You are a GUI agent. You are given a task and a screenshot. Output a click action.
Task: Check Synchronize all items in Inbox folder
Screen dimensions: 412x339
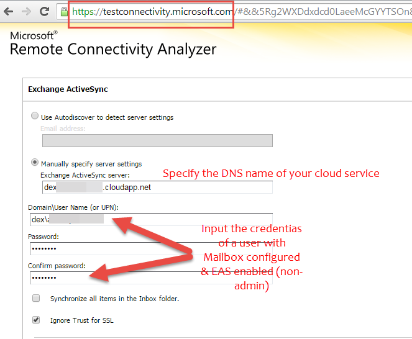(x=36, y=298)
